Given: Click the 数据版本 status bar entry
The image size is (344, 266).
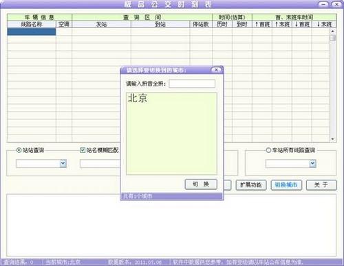Looking at the screenshot, I should coord(135,262).
